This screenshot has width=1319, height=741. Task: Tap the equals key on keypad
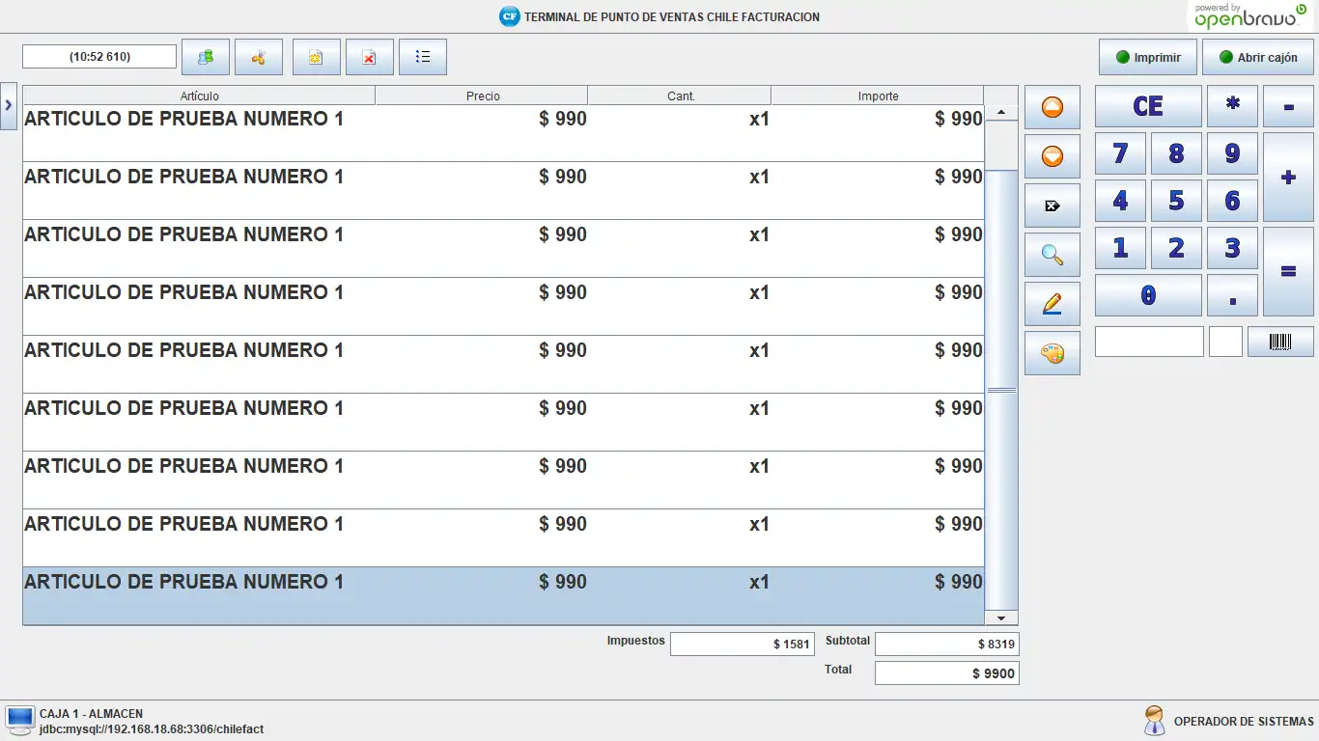click(x=1288, y=272)
